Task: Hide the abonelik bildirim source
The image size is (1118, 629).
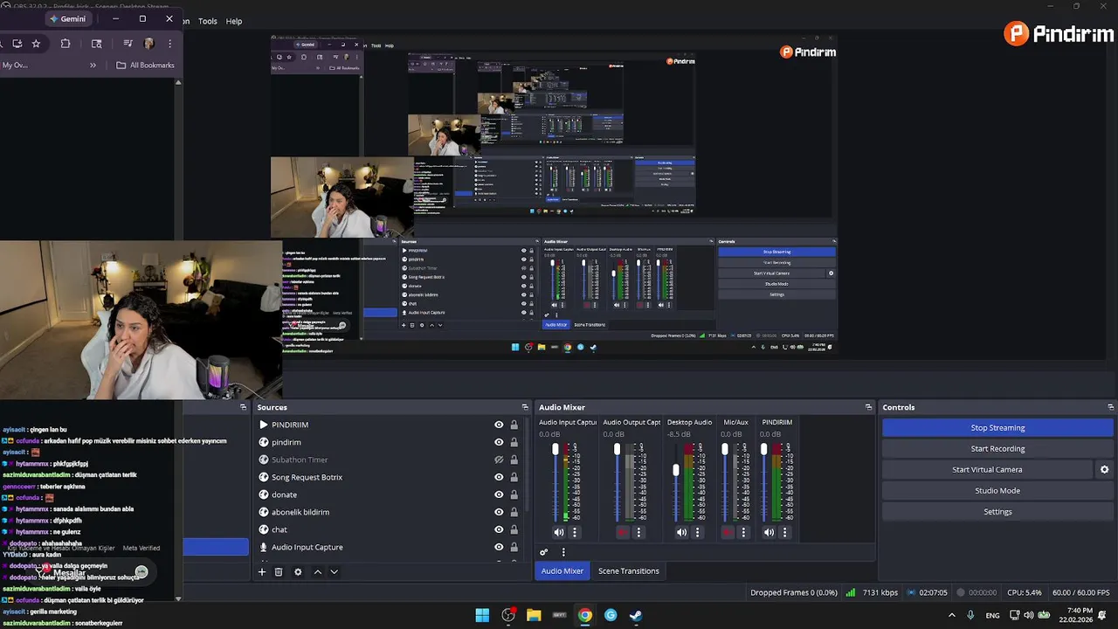Action: 499,512
